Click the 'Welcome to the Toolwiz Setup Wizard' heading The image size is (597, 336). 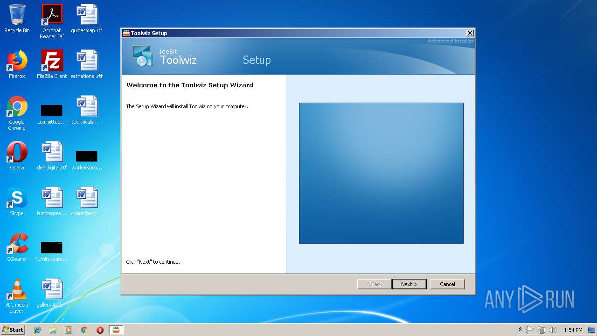pyautogui.click(x=190, y=85)
